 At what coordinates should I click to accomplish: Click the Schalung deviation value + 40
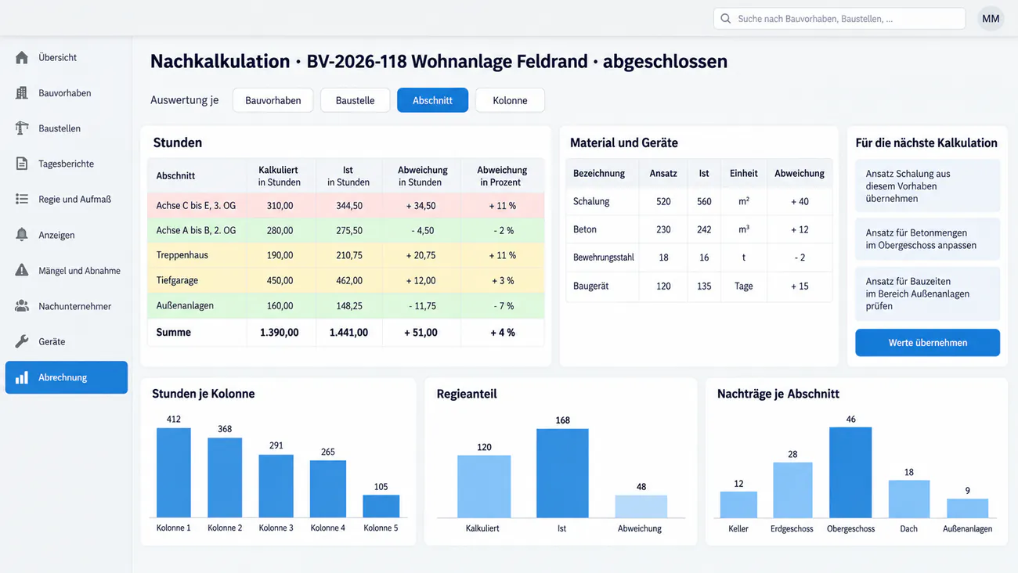800,201
